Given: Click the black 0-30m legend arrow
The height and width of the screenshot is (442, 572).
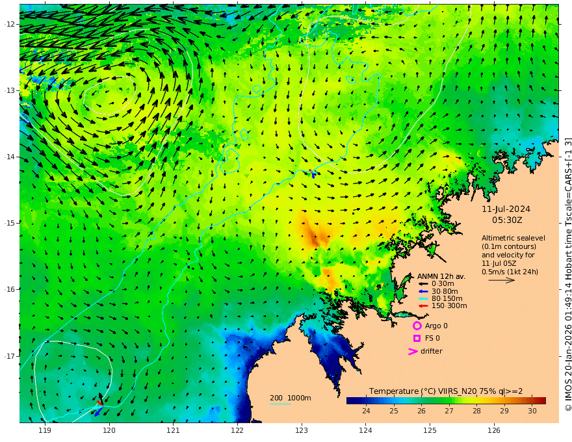Looking at the screenshot, I should pyautogui.click(x=422, y=283).
